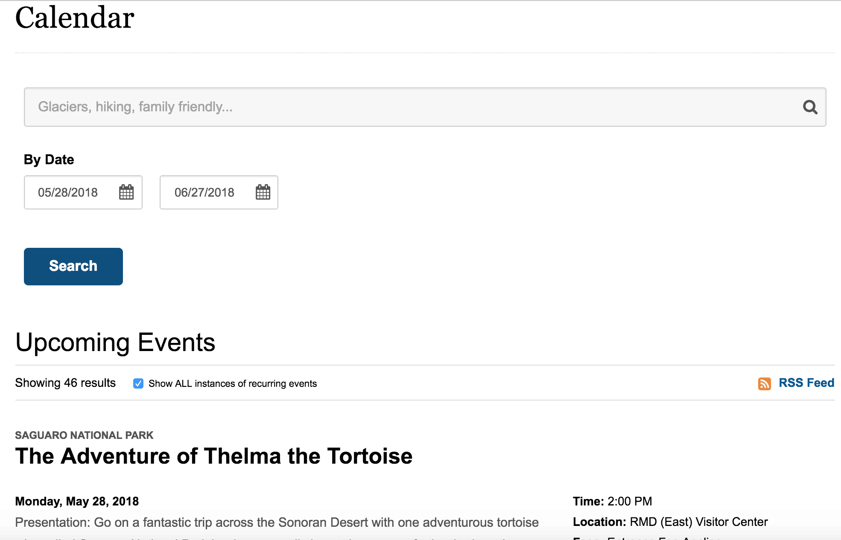841x540 pixels.
Task: Focus the keyword search field
Action: coord(425,107)
